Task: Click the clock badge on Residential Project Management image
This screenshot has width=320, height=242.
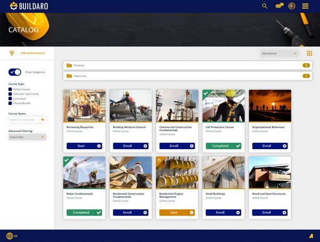Action: (x=159, y=160)
